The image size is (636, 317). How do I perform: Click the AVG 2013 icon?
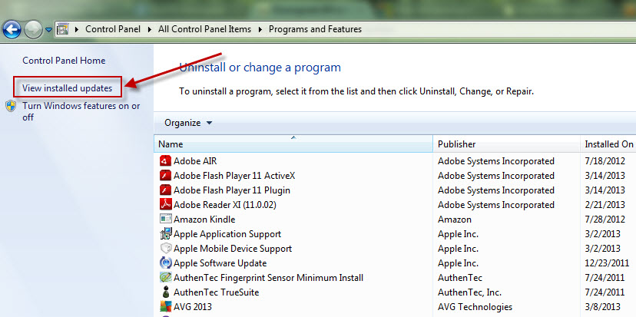165,307
